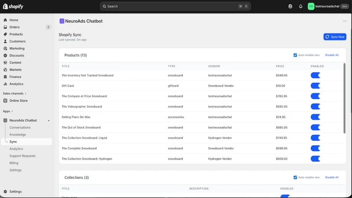Open the Conversations page
This screenshot has width=352, height=198.
pyautogui.click(x=20, y=128)
